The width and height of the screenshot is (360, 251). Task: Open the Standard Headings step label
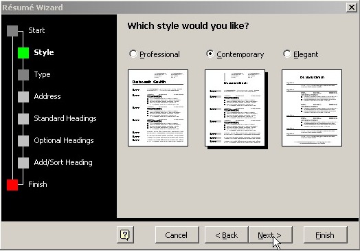click(65, 118)
